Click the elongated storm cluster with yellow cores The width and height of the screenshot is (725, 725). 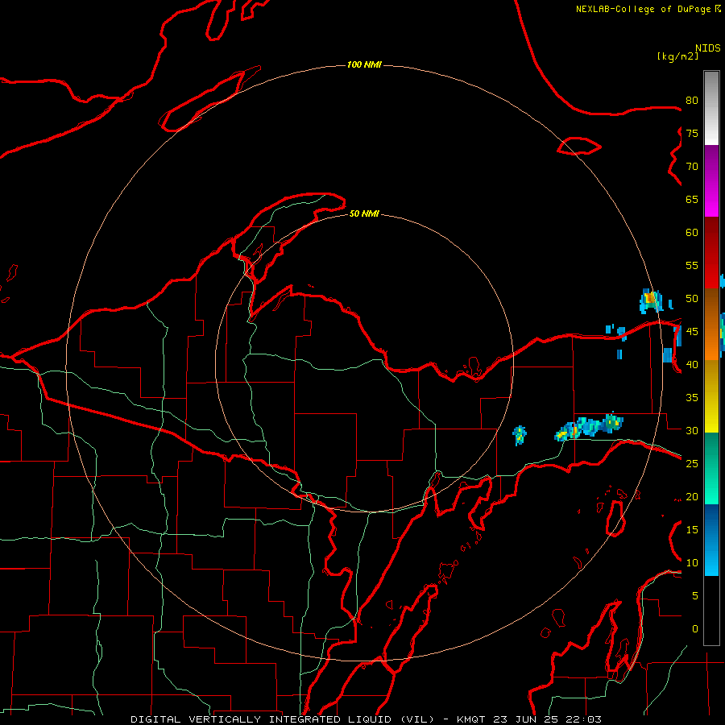pos(589,427)
